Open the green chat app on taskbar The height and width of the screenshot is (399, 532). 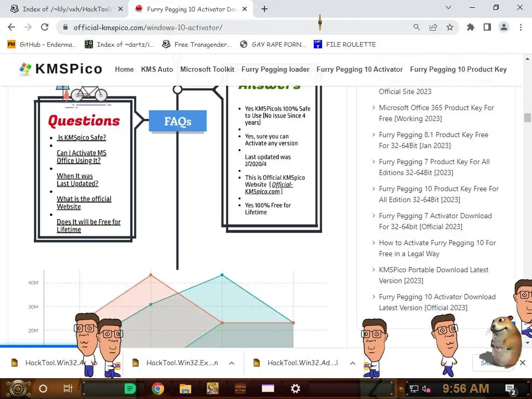point(130,389)
